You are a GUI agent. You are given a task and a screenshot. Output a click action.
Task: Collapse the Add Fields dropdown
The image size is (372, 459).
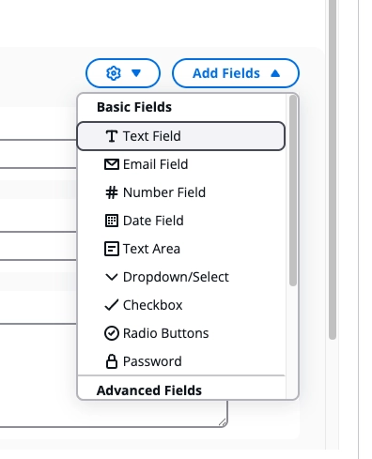[x=236, y=73]
